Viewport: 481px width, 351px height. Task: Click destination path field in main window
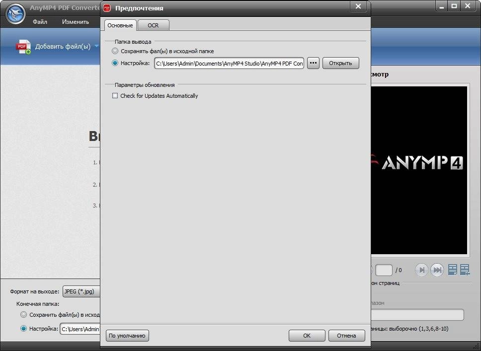click(x=80, y=329)
